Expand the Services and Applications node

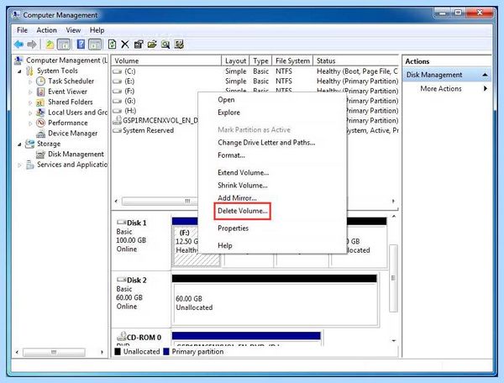tap(19, 165)
